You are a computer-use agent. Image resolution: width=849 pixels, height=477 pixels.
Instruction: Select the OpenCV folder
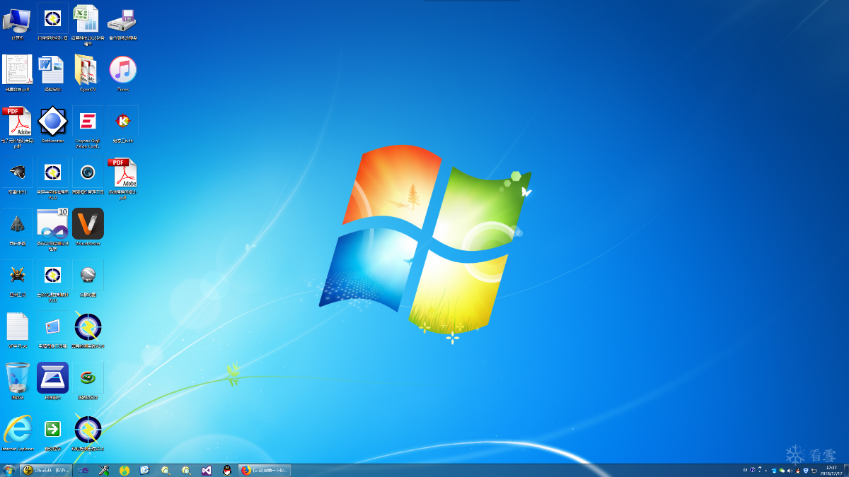click(x=88, y=73)
